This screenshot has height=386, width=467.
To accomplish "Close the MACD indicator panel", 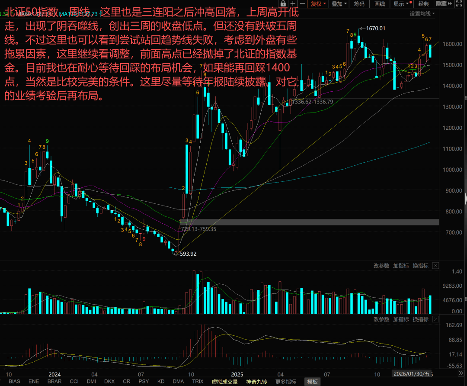I will tap(435, 319).
